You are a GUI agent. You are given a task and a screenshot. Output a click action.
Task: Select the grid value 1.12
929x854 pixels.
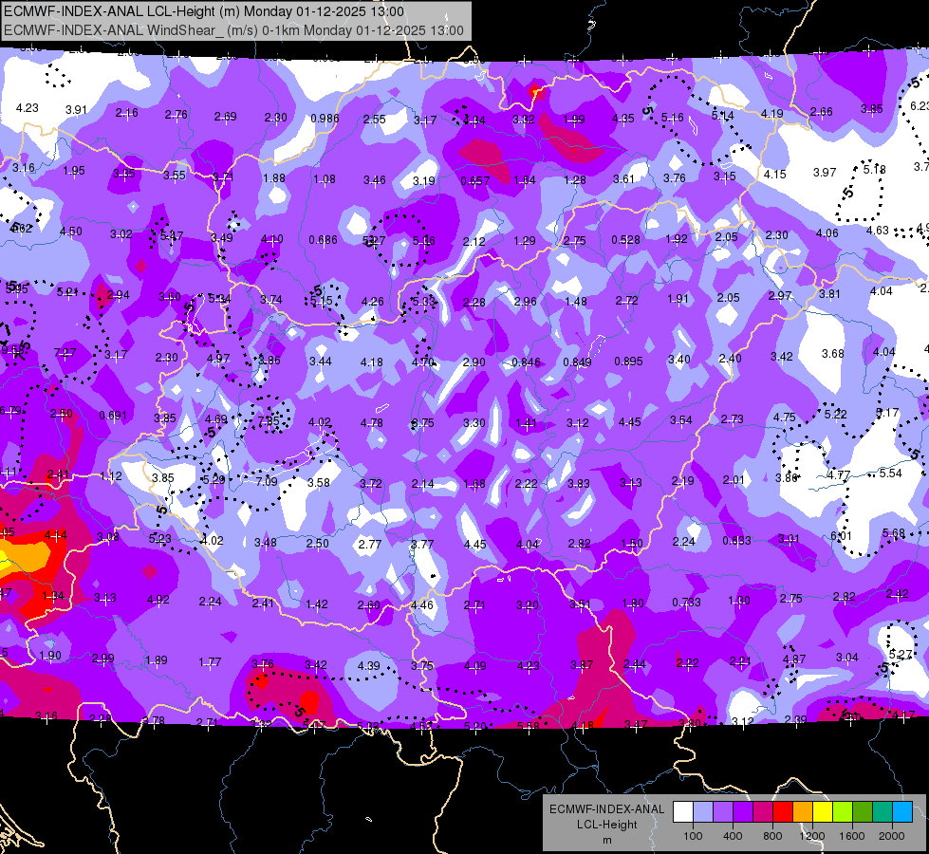pyautogui.click(x=111, y=476)
